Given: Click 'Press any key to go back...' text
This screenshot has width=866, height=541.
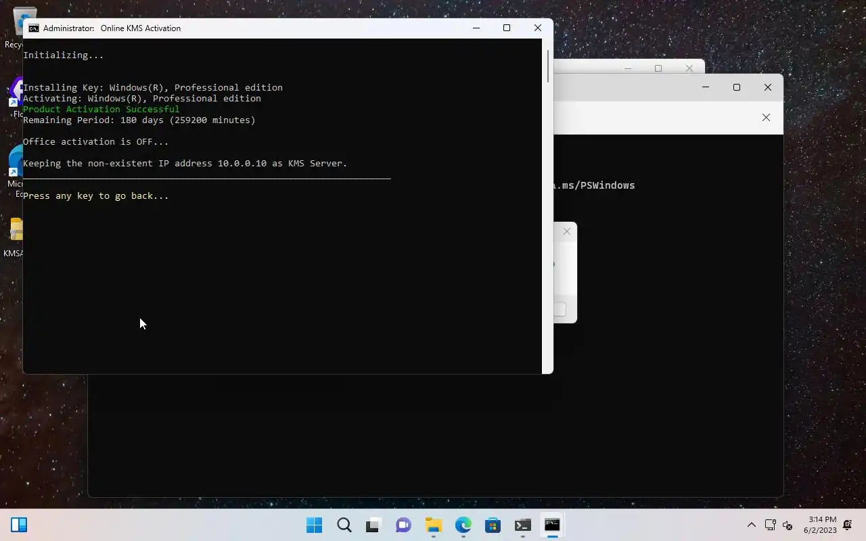Looking at the screenshot, I should click(x=96, y=195).
